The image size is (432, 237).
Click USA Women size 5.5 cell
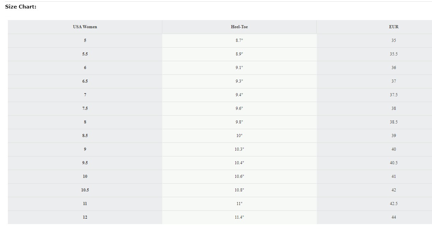click(85, 54)
